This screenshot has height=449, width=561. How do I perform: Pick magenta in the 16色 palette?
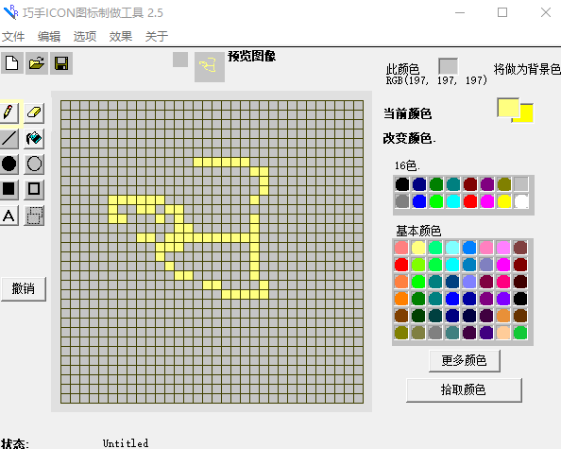click(487, 201)
